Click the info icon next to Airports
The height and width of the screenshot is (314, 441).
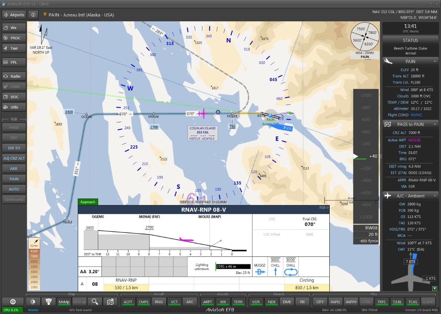tap(33, 15)
